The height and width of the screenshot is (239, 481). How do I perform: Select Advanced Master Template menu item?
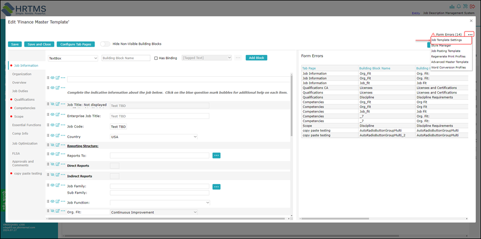(450, 62)
